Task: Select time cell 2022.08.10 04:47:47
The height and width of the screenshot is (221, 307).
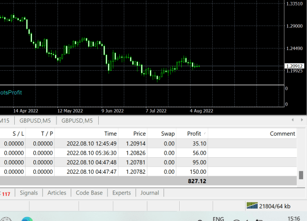Action: [x=92, y=172]
